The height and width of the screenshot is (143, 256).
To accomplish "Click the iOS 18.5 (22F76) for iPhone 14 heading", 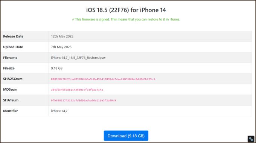I will tap(126, 10).
